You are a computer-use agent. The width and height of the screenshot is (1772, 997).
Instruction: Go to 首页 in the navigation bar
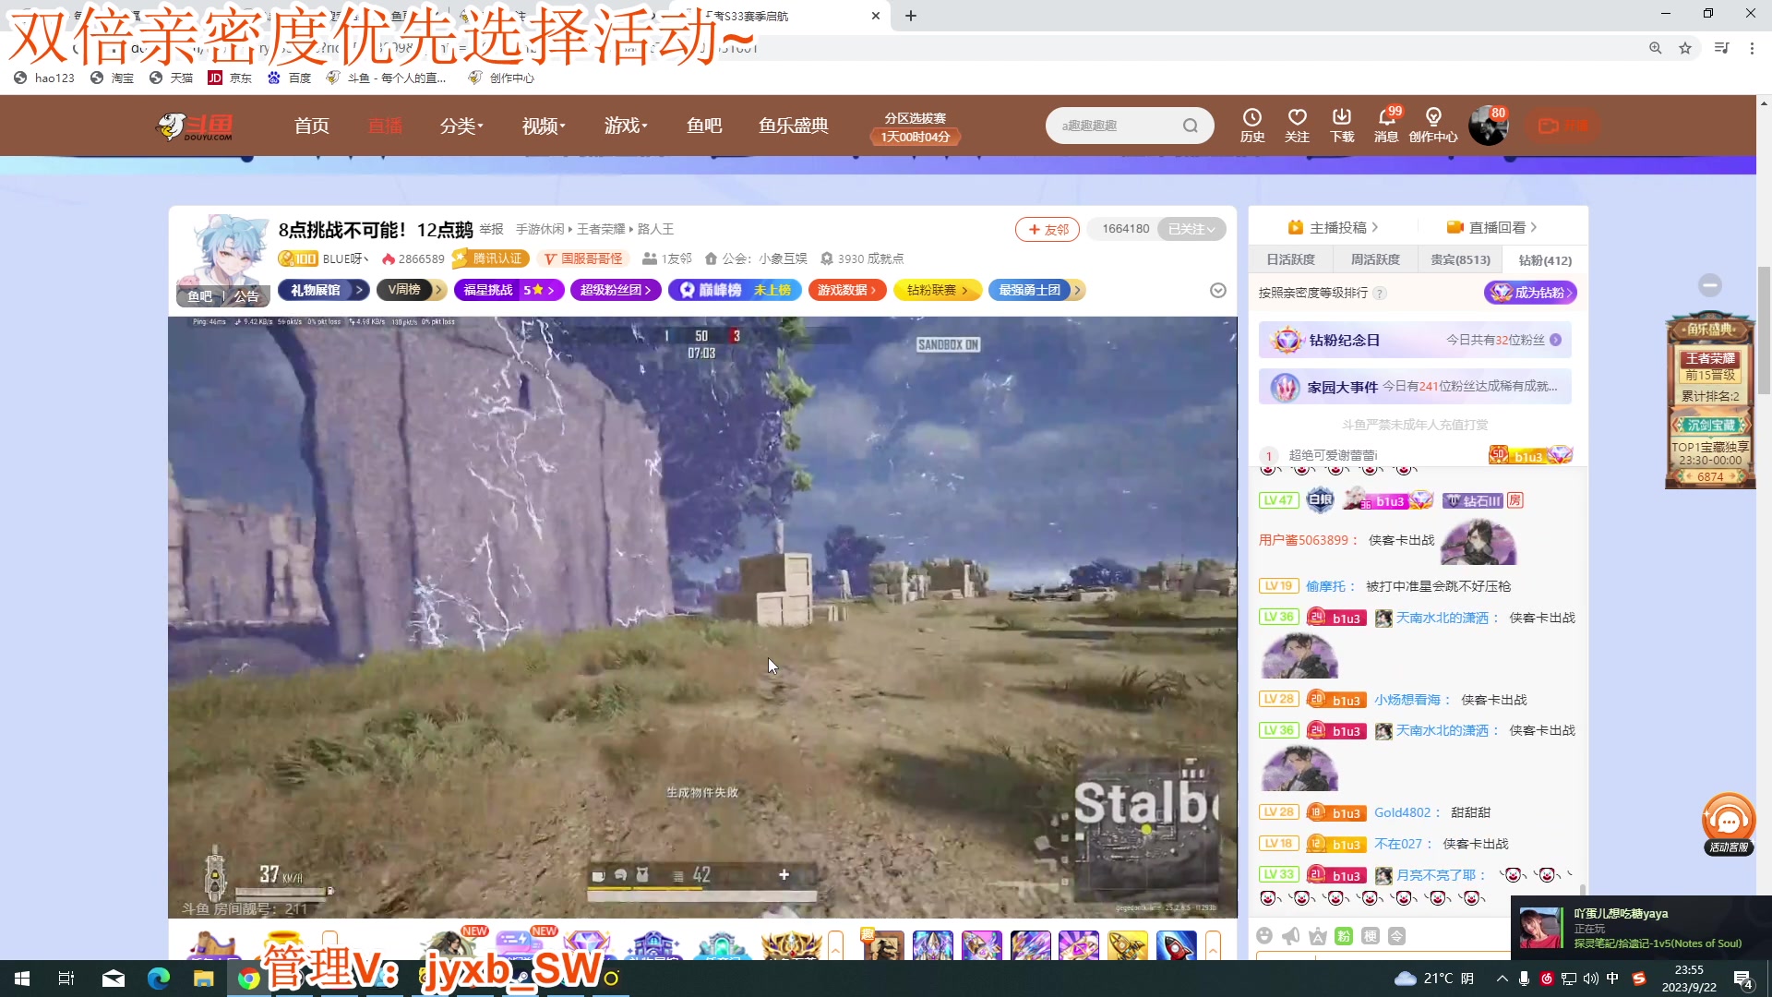point(312,126)
